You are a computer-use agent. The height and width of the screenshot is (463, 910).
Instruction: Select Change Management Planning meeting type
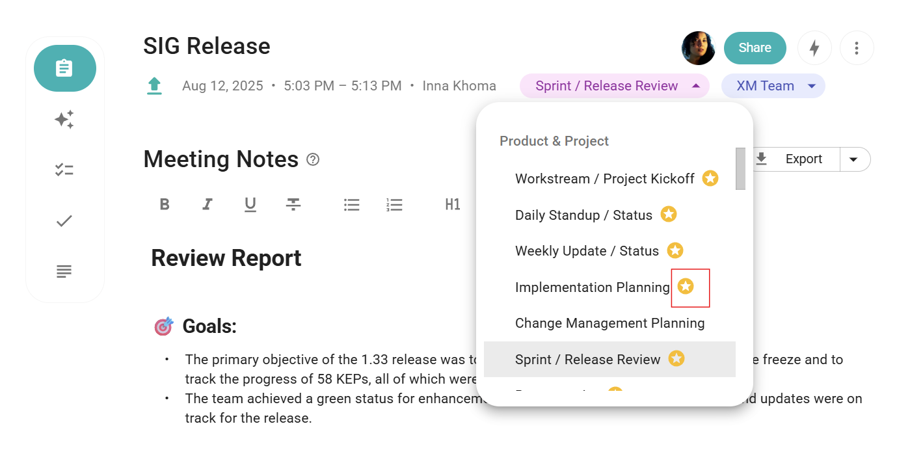click(x=609, y=323)
